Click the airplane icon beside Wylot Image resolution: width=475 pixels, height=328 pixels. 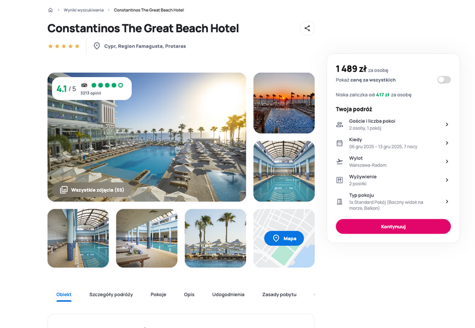(x=339, y=161)
